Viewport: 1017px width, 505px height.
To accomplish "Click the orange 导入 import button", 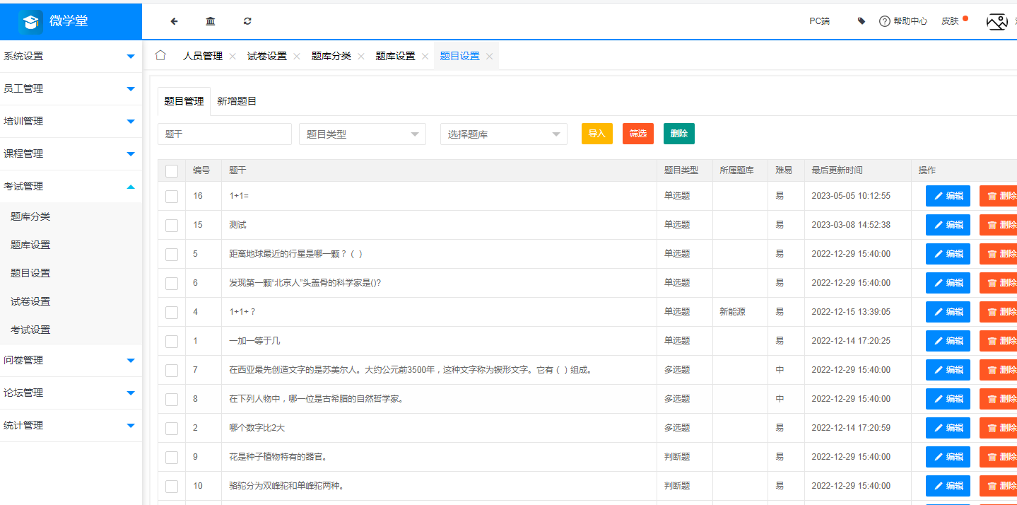I will tap(596, 133).
